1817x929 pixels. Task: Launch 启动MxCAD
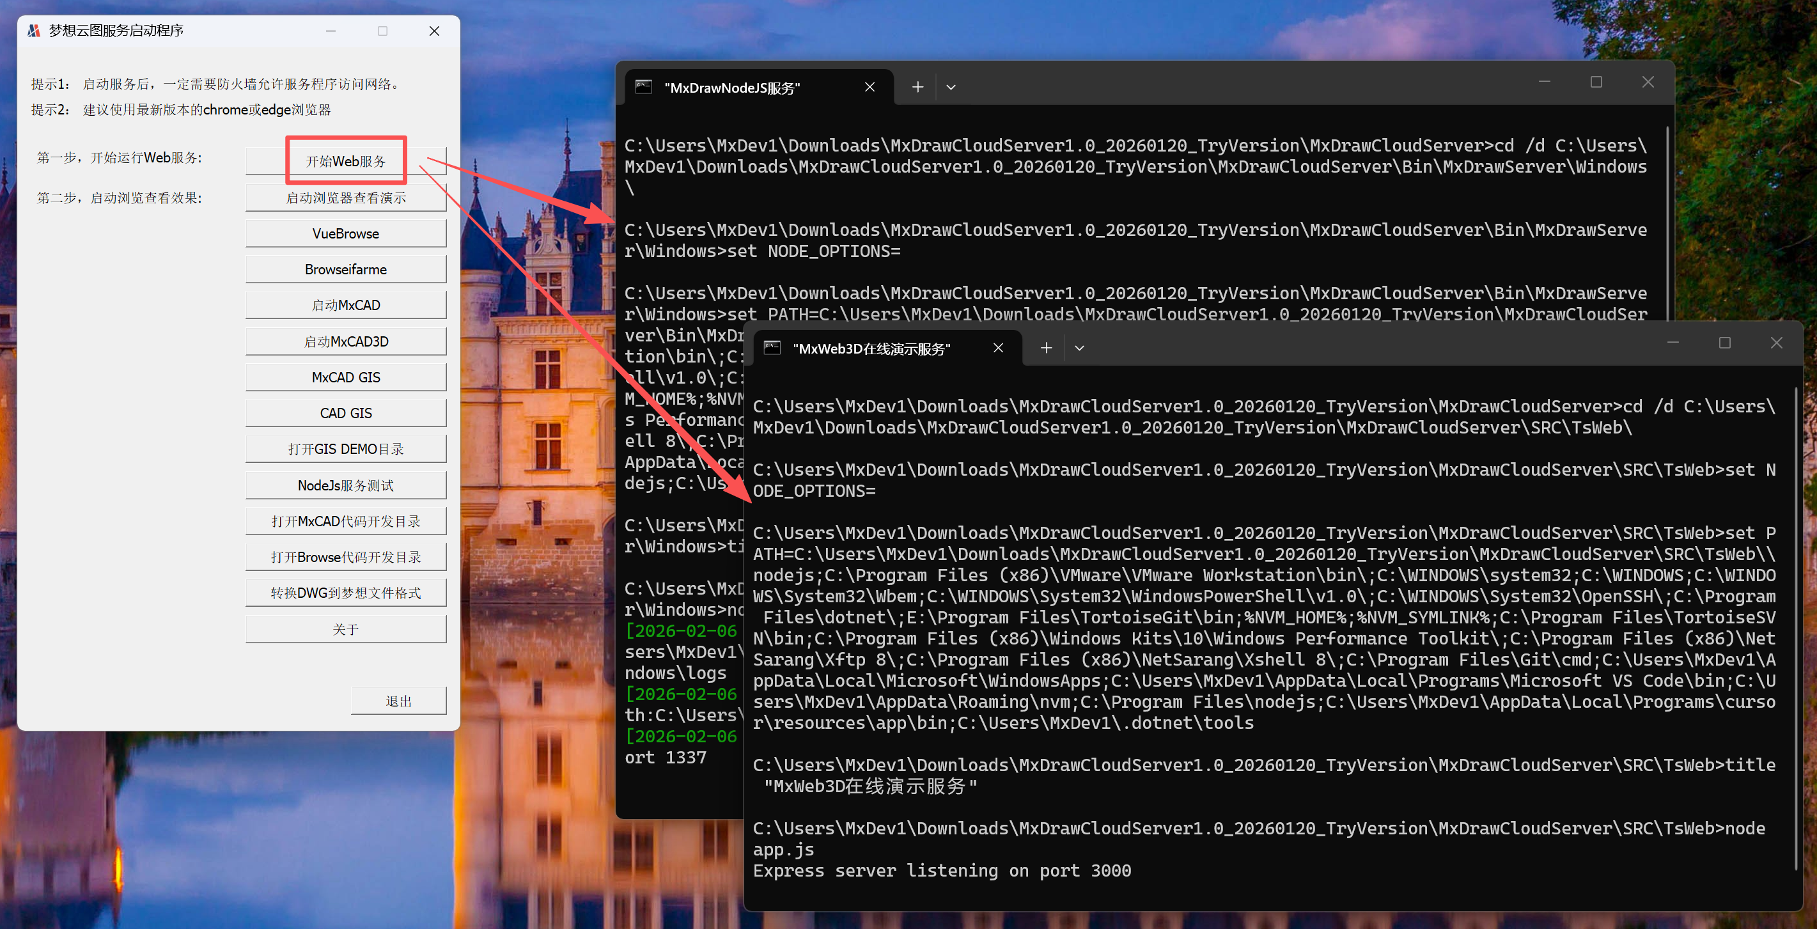click(346, 306)
